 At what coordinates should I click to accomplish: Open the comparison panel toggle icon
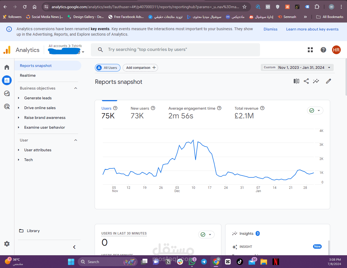click(296, 81)
